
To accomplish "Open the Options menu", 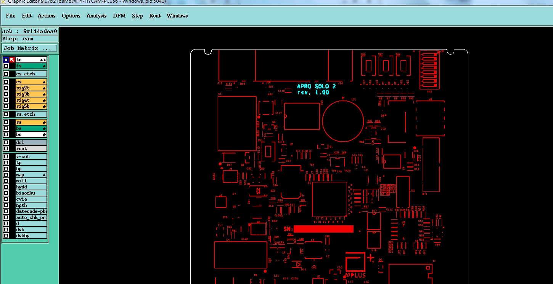I will click(x=71, y=16).
